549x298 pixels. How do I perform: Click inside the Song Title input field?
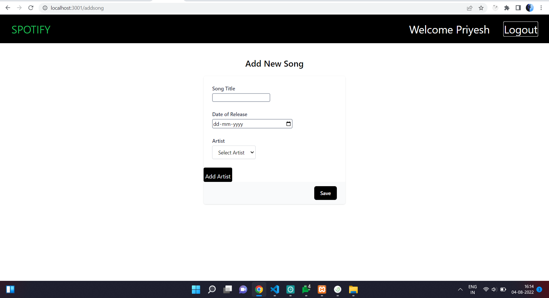pyautogui.click(x=241, y=98)
